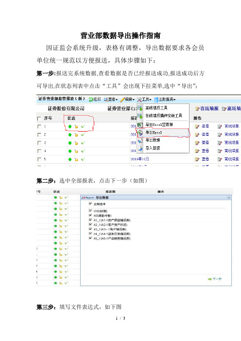
Task: Open the 查看 toolbar dropdown
Action: tap(111, 100)
